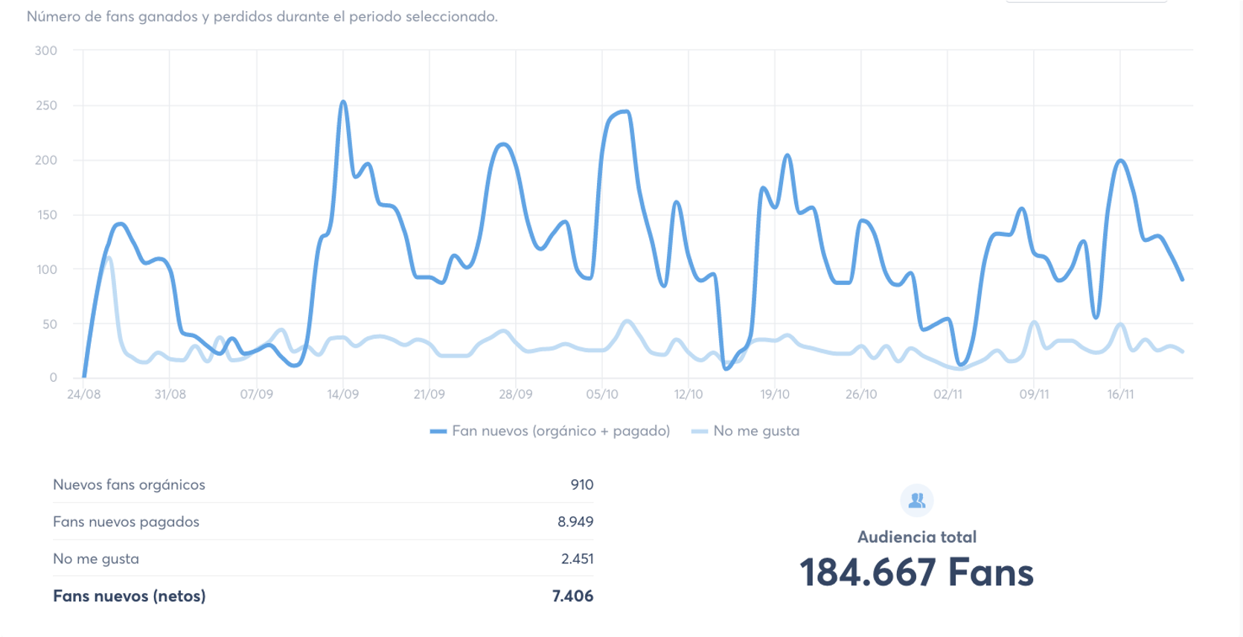Click the 05/10 date on x-axis
The height and width of the screenshot is (637, 1243).
tap(601, 394)
